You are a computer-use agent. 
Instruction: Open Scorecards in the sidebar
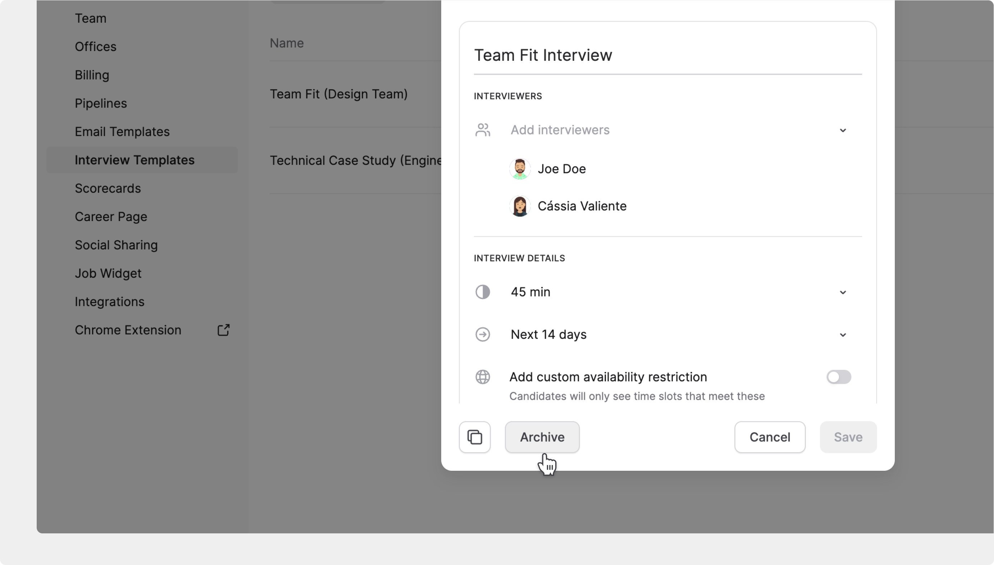[x=108, y=188]
